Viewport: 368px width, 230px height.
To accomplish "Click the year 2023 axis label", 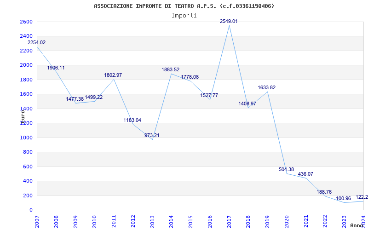I will (x=344, y=222).
